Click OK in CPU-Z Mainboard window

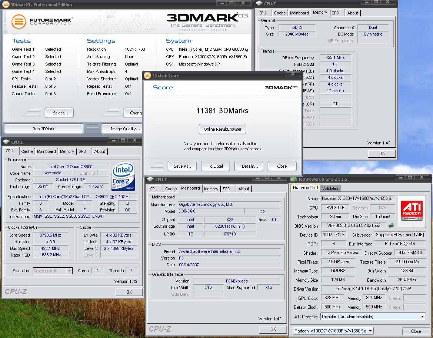pyautogui.click(x=273, y=329)
